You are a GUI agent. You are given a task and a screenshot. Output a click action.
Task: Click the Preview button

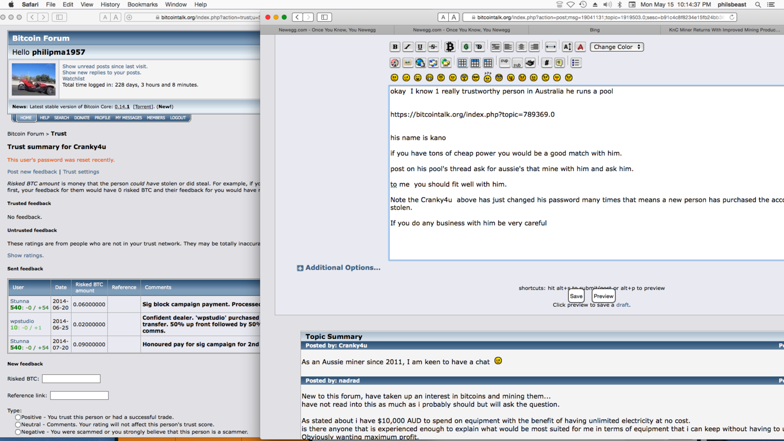[x=603, y=296]
